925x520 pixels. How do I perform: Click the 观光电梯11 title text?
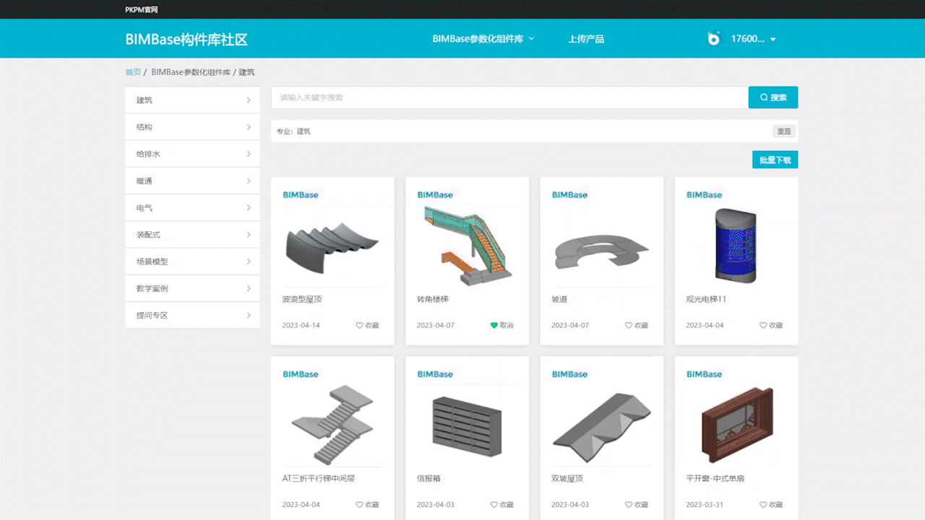click(x=706, y=299)
